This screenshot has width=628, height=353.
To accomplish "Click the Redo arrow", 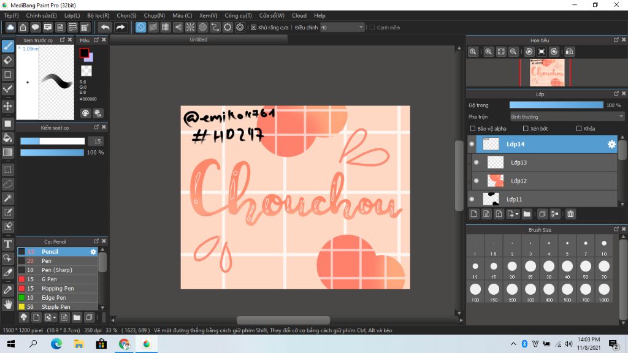I will pos(120,27).
